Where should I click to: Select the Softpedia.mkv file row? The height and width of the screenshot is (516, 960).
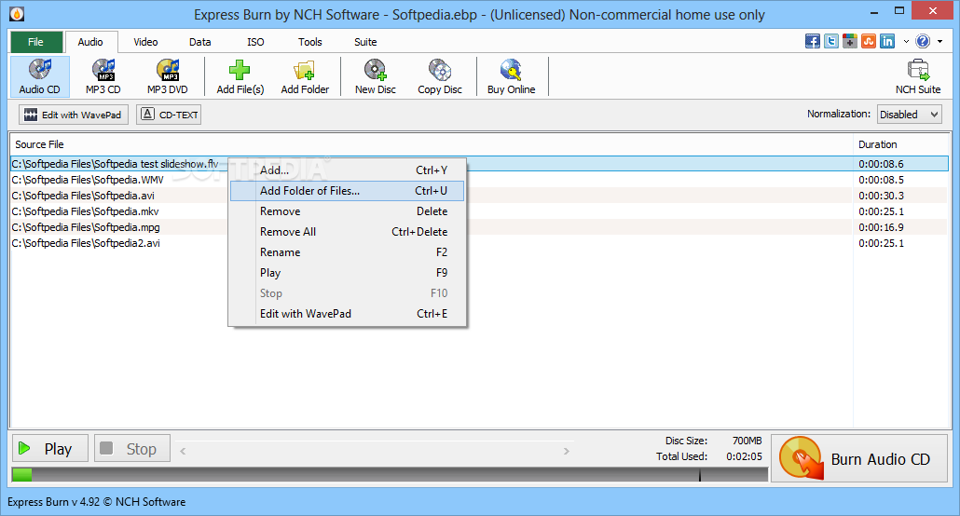click(x=479, y=211)
